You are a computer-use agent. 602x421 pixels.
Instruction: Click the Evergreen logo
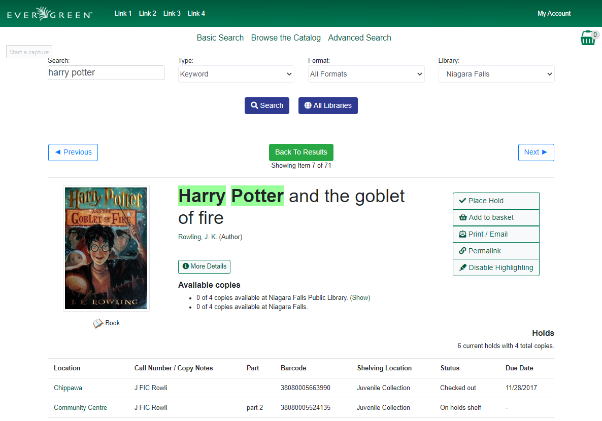pyautogui.click(x=50, y=13)
